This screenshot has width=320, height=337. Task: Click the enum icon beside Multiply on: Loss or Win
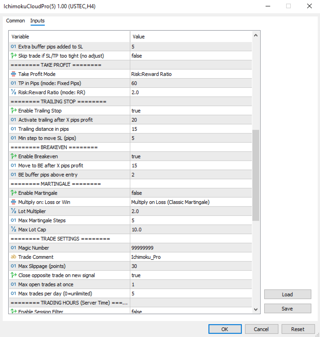pyautogui.click(x=13, y=202)
